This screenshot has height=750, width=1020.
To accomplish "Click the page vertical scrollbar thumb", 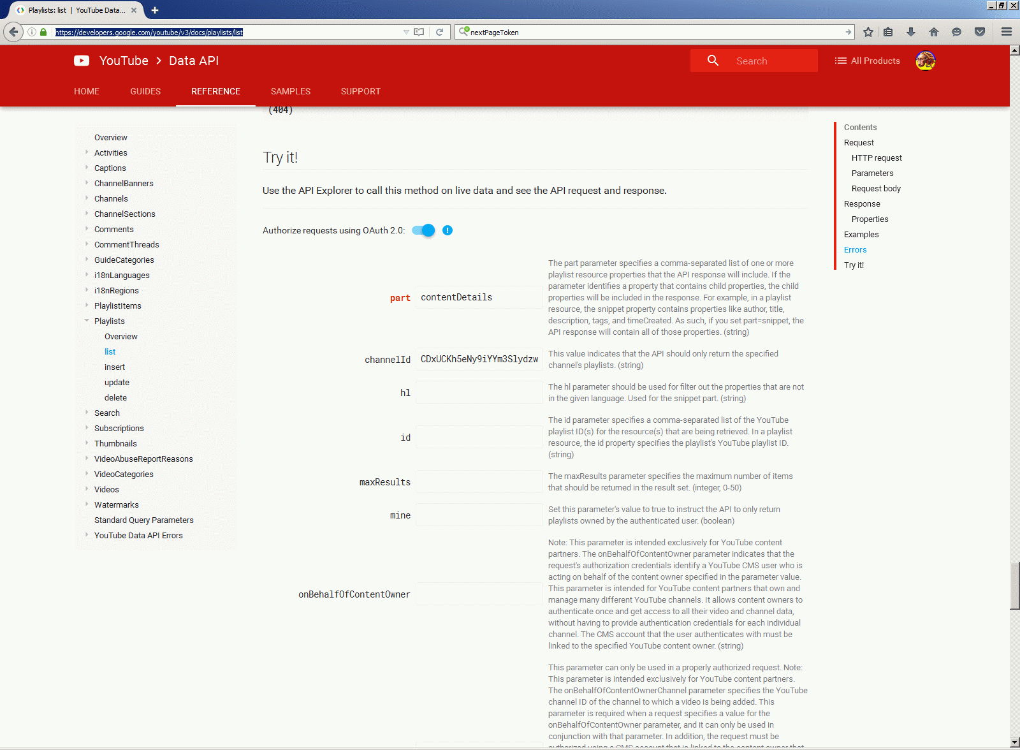I will 1014,586.
